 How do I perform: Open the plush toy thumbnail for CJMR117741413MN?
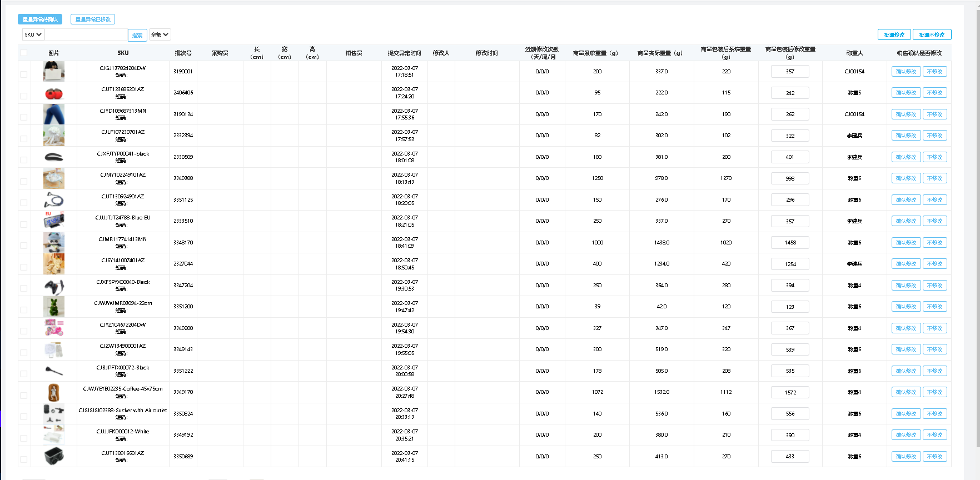54,243
